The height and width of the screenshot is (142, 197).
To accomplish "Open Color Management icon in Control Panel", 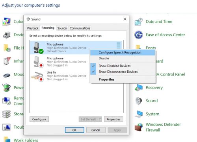I will coord(6,22).
